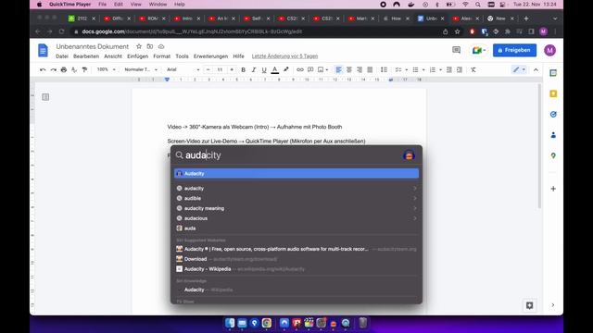Open the Einfügen menu
593x333 pixels.
coord(138,56)
